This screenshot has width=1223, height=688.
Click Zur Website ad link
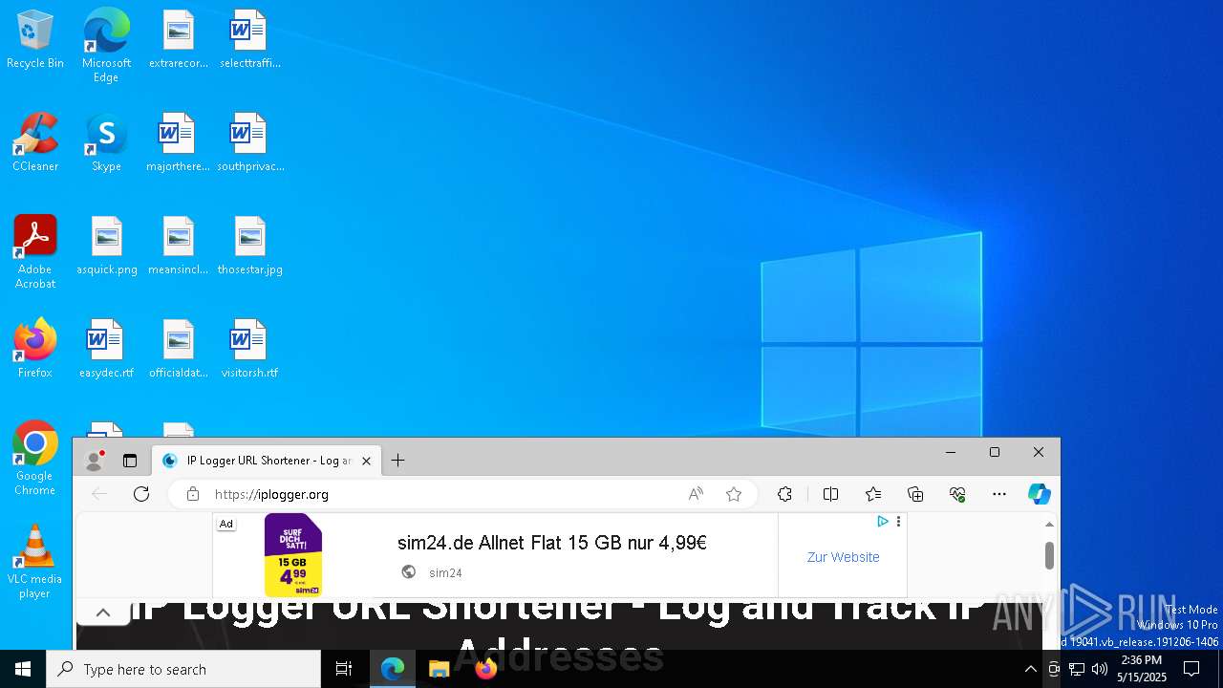click(844, 557)
